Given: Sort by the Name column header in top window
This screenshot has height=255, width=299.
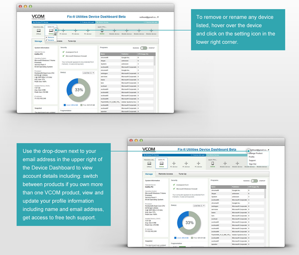Looking at the screenshot, I should coord(110,54).
